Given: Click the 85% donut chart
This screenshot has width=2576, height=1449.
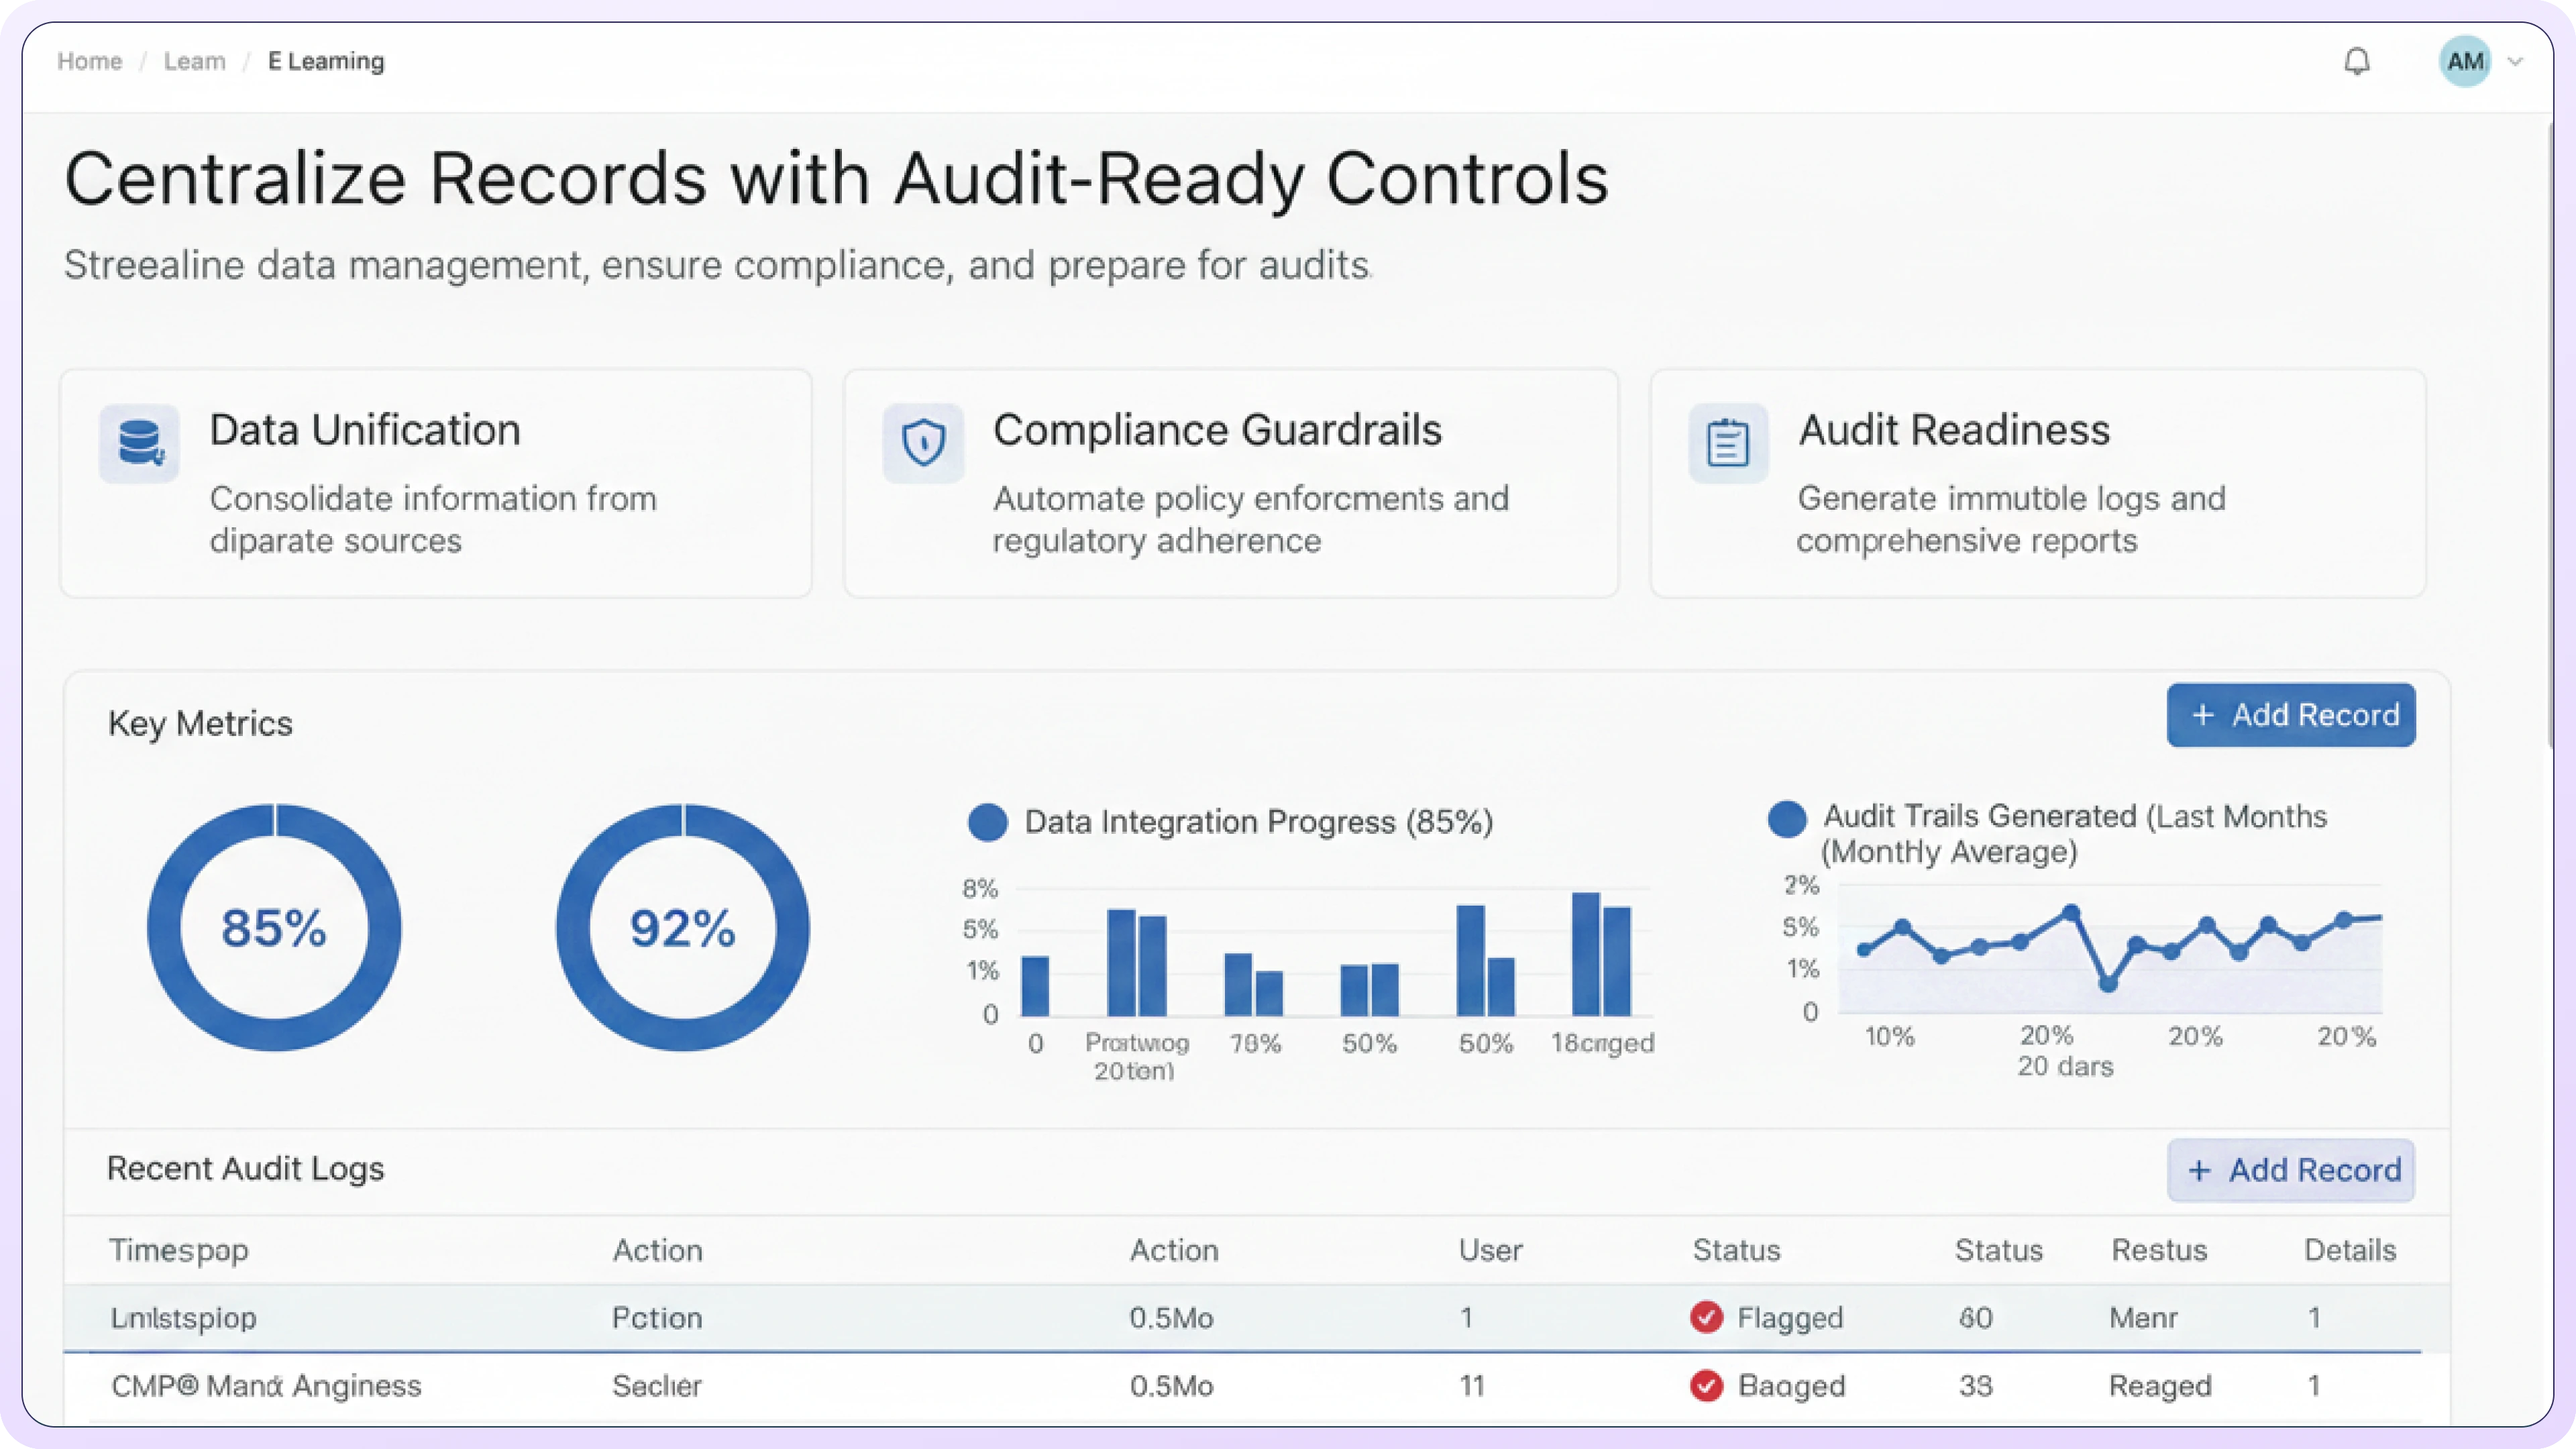Looking at the screenshot, I should pyautogui.click(x=274, y=928).
